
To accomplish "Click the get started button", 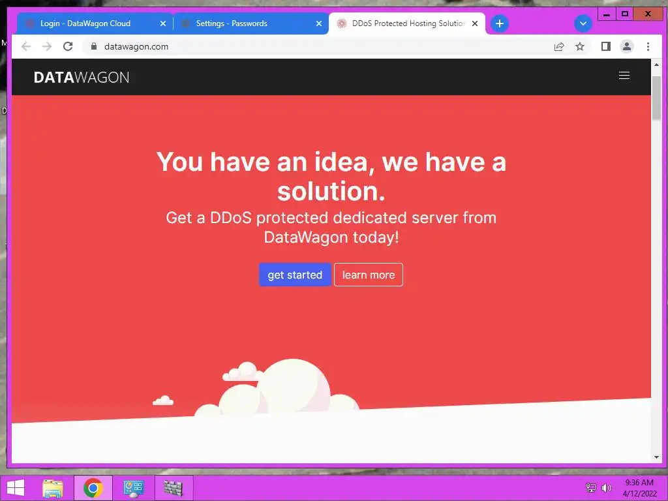I will [295, 275].
